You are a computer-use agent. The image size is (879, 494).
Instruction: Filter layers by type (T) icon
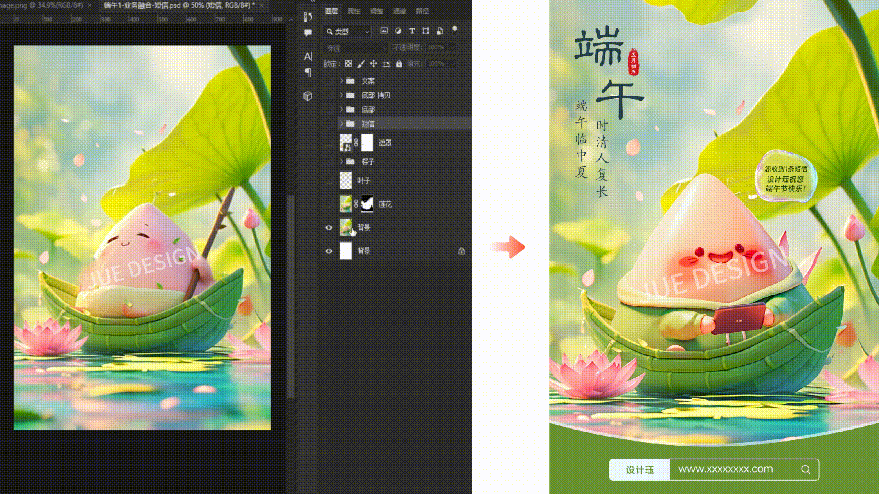point(412,31)
